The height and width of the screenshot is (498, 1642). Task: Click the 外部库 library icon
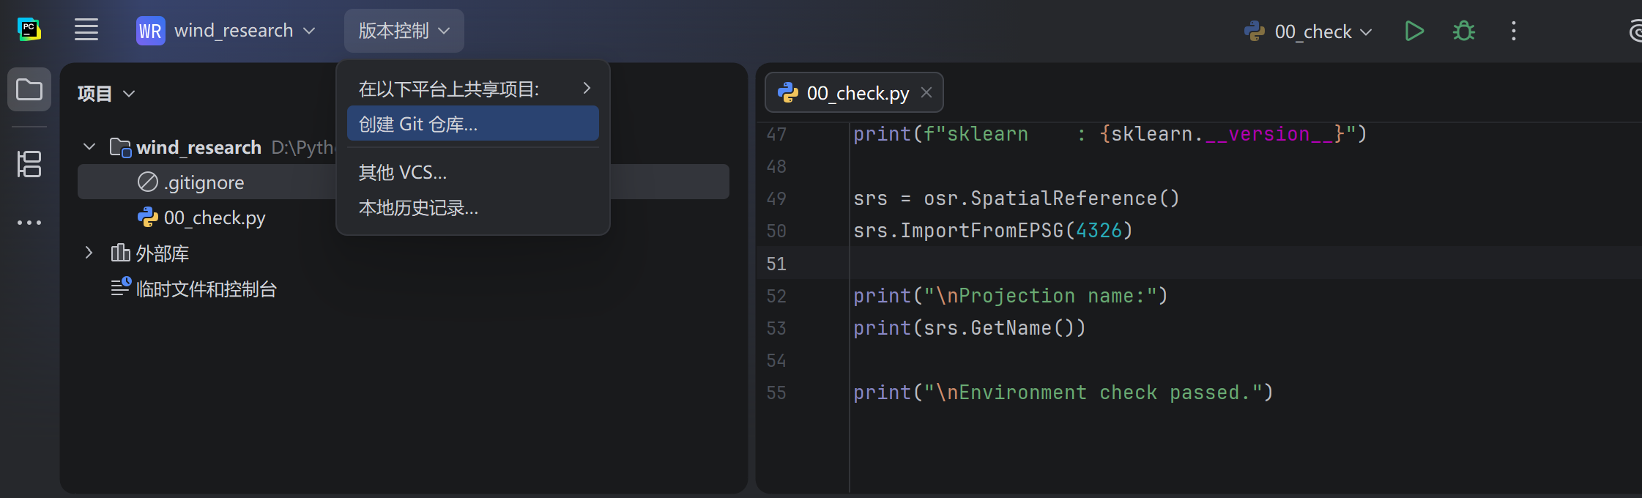tap(120, 253)
